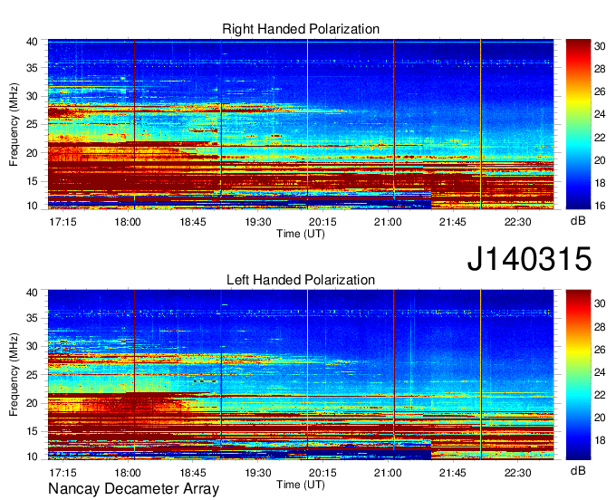Click the 20 dB tick on Right Handed colorbar
This screenshot has width=616, height=500.
pos(600,160)
